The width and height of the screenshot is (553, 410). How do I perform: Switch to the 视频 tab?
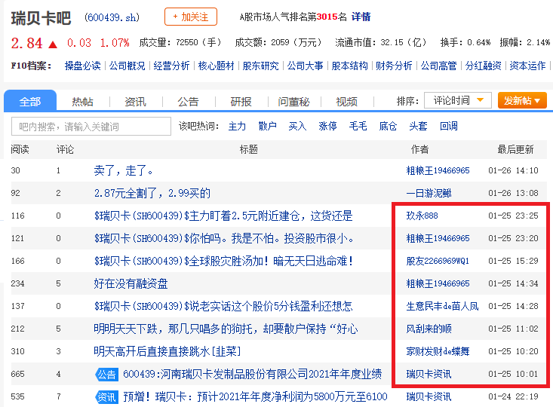346,102
